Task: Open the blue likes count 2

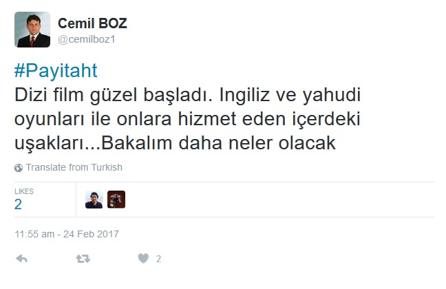Action: pyautogui.click(x=18, y=204)
